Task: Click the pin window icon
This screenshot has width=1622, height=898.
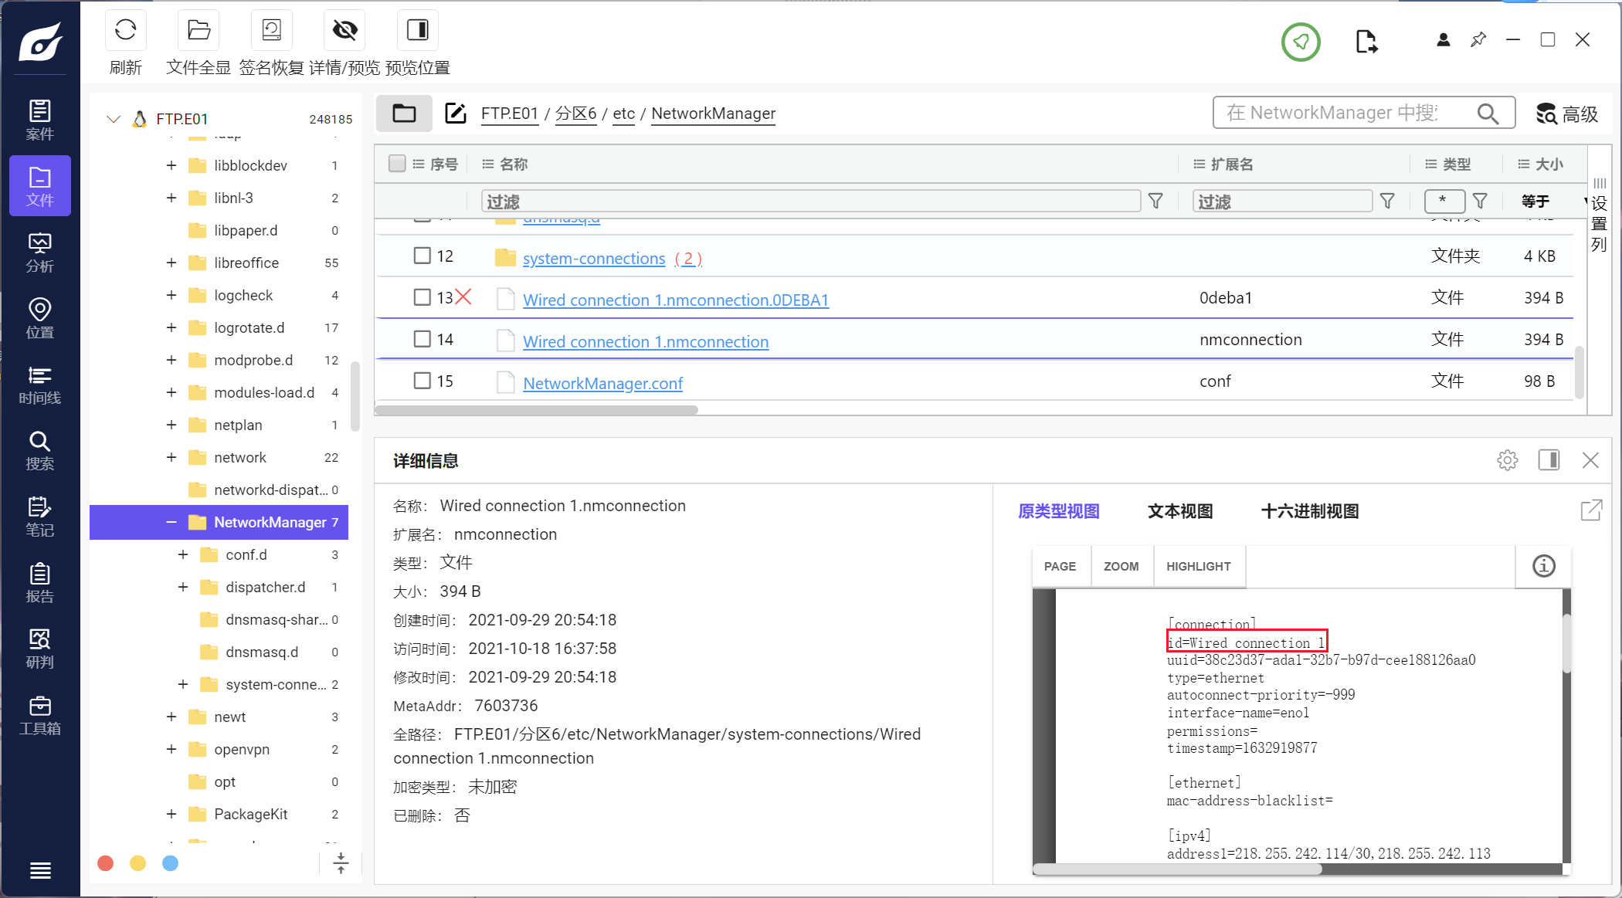Action: coord(1478,39)
